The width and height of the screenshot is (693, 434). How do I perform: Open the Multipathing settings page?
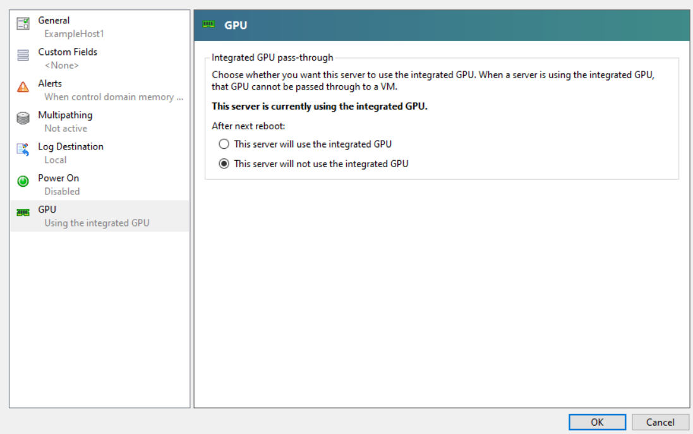coord(76,120)
